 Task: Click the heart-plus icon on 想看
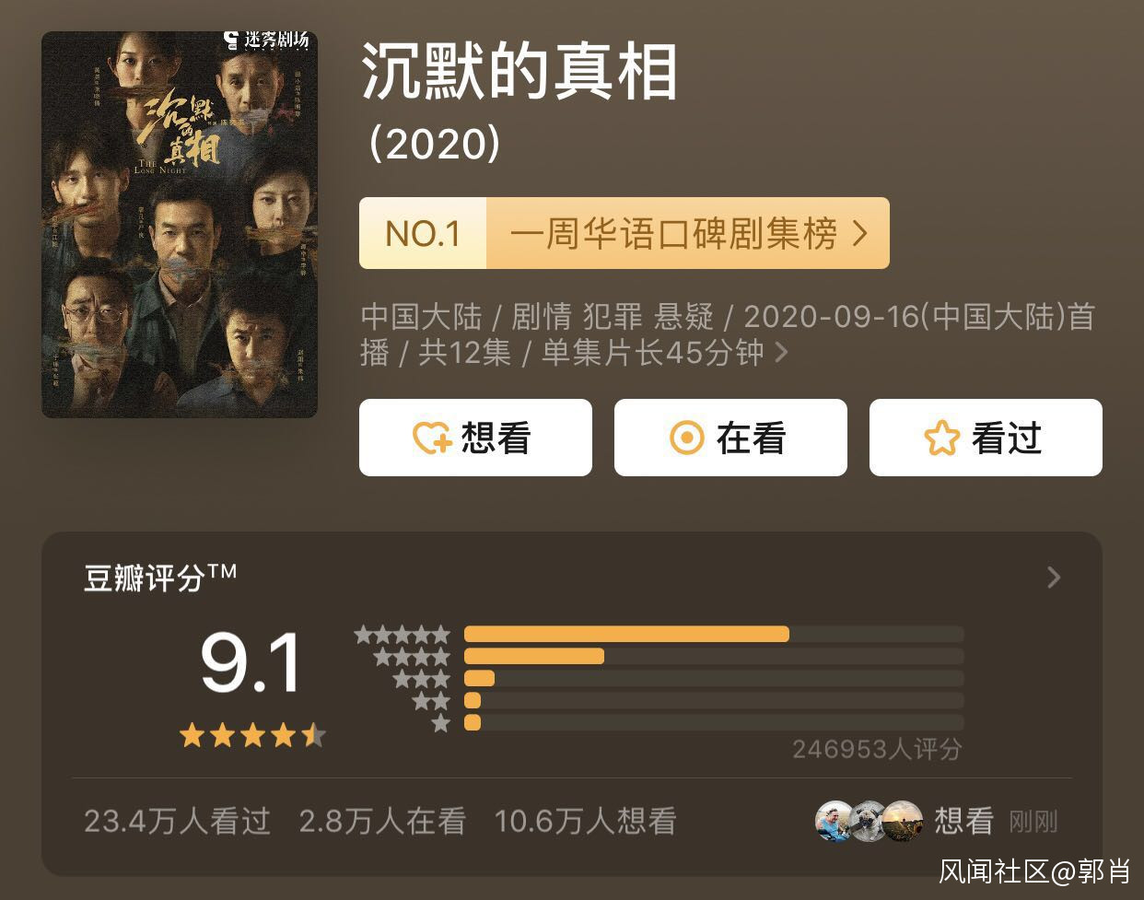click(x=431, y=438)
